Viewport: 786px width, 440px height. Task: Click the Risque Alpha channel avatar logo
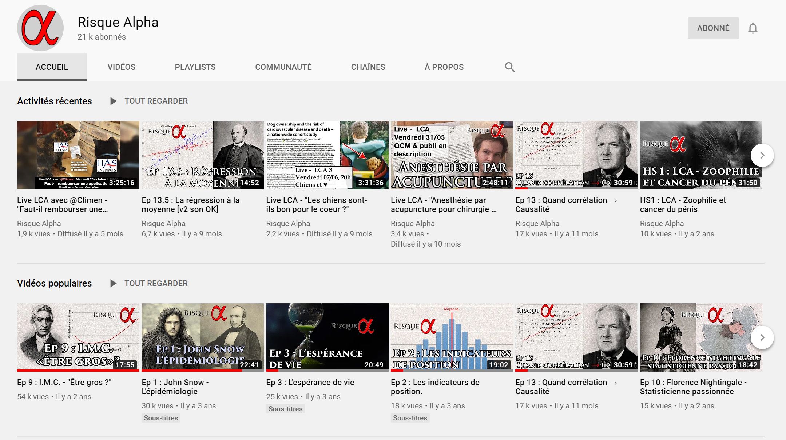point(40,28)
